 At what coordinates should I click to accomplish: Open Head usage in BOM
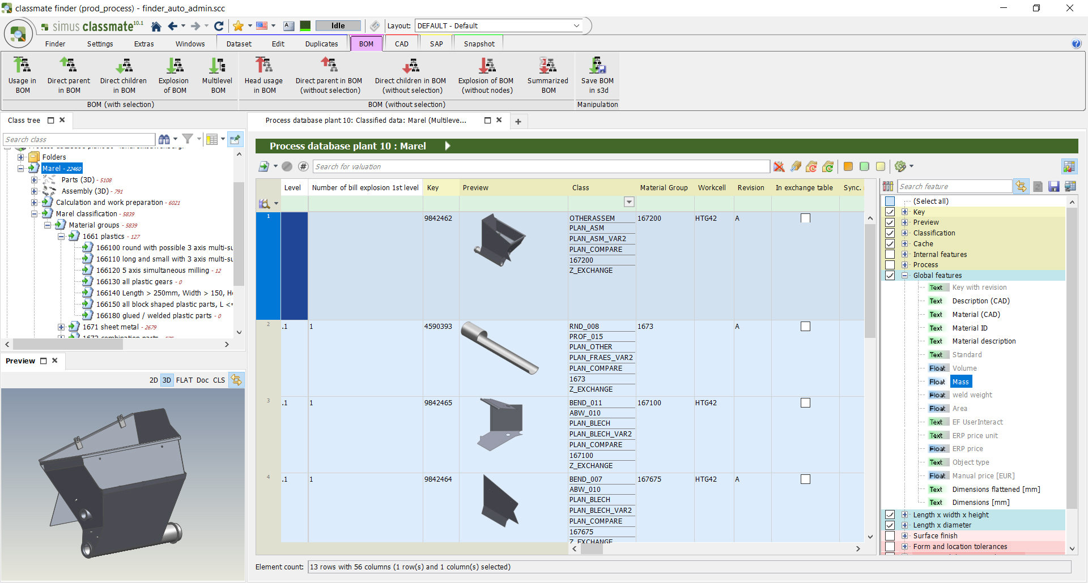264,75
